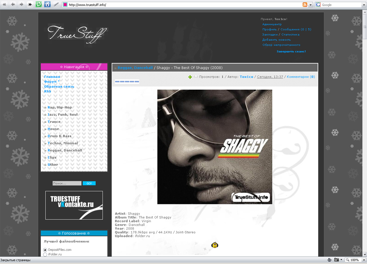Screen dimensions: 367x264
Task: Click Добавить новость link
Action: coord(276,40)
